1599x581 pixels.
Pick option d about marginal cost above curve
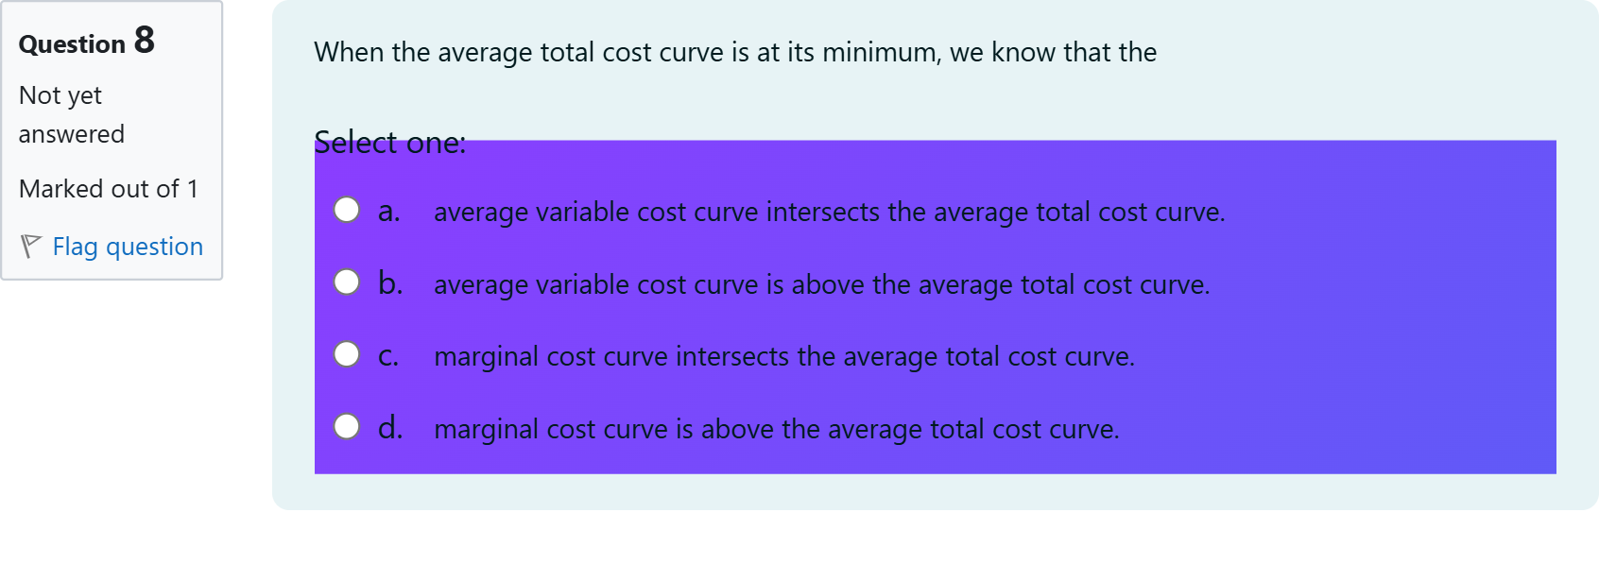(x=777, y=429)
